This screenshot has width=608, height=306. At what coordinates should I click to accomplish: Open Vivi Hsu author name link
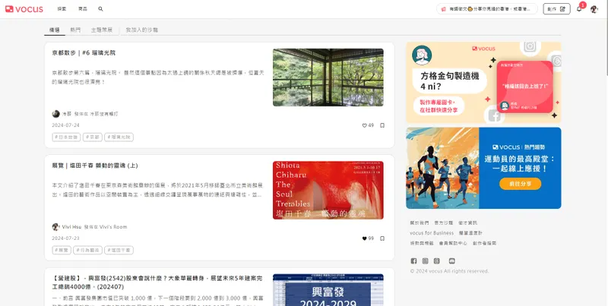tap(71, 227)
